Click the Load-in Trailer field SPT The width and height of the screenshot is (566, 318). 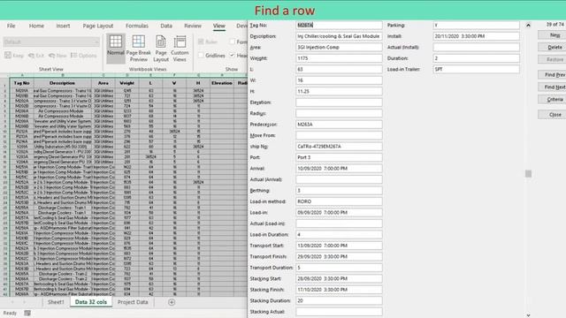click(476, 69)
